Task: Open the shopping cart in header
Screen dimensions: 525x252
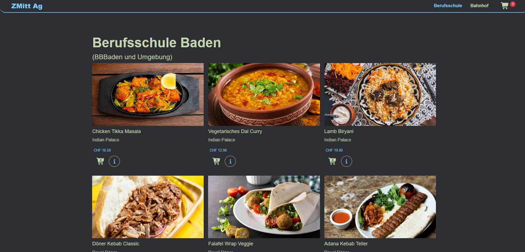Action: [x=504, y=6]
